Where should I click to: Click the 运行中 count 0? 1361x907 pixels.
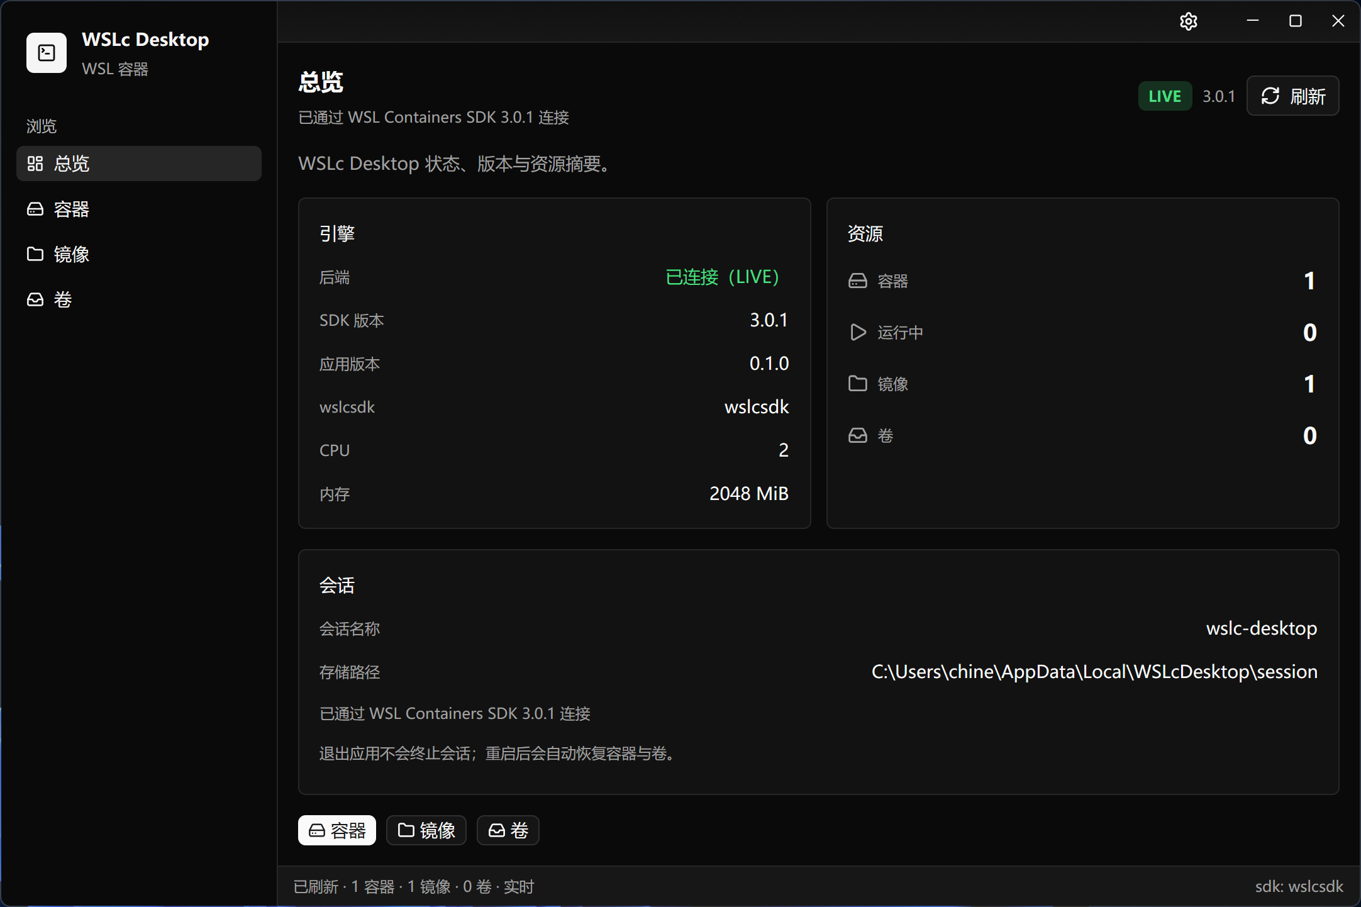click(1310, 332)
